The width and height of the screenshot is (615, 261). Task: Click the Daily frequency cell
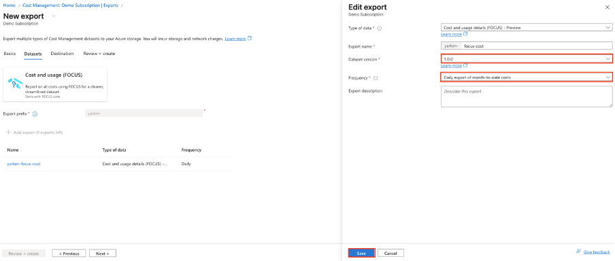coord(186,164)
